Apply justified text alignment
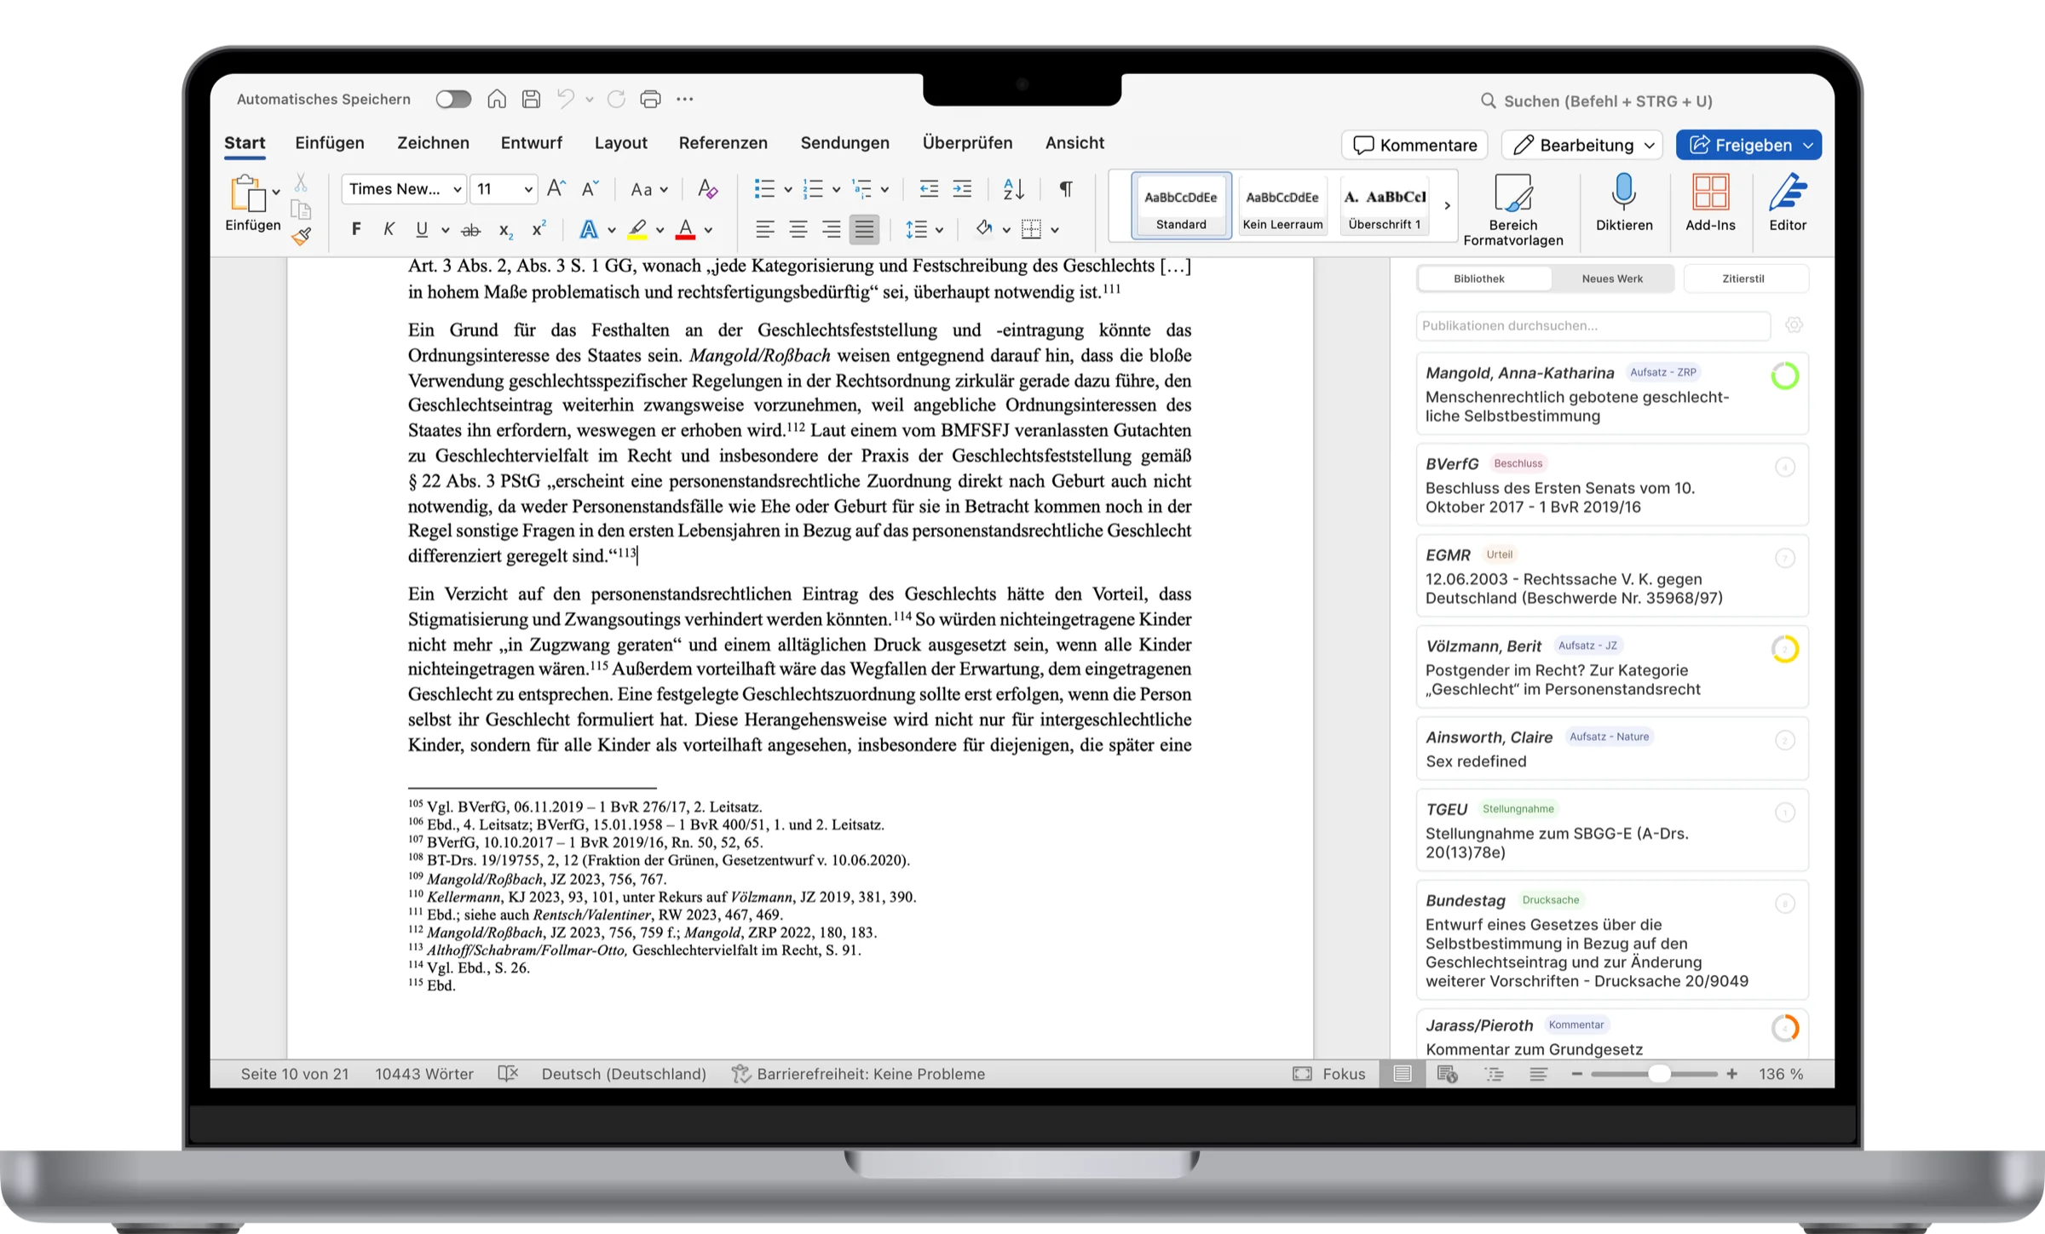This screenshot has width=2045, height=1234. click(x=863, y=229)
